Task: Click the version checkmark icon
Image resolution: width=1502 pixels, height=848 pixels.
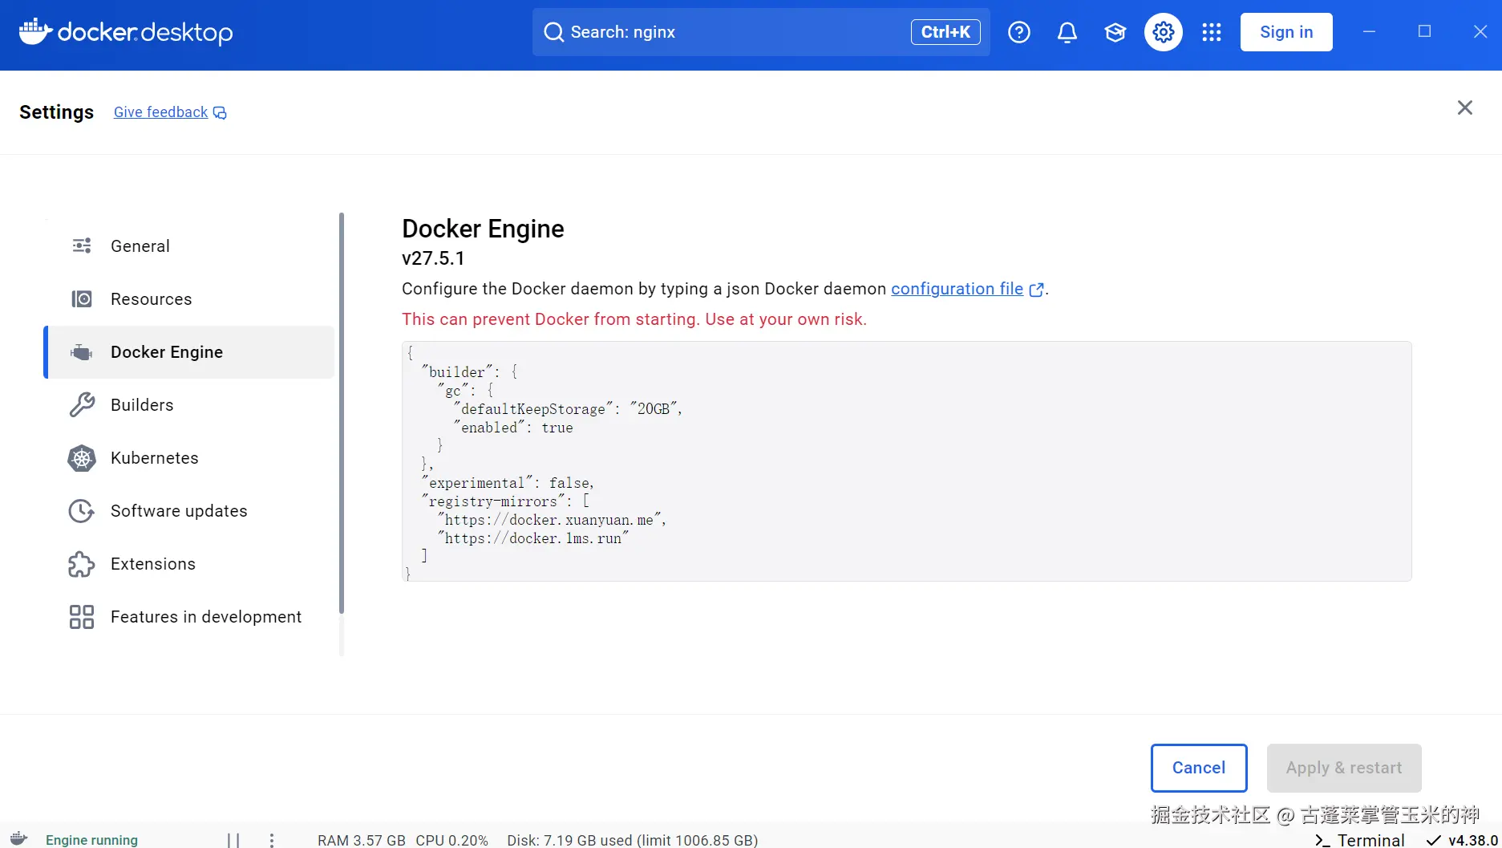Action: (x=1433, y=840)
